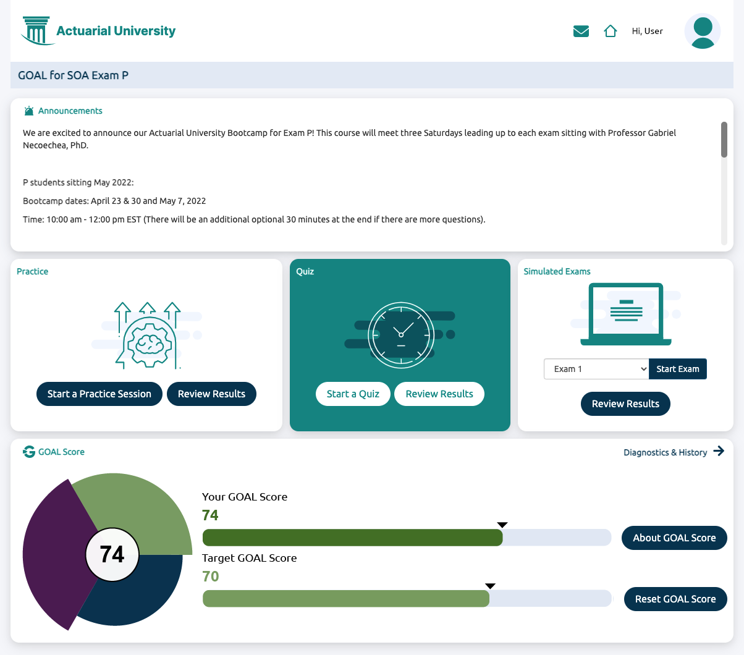Click the "Time: 10:00 am - 12:00 pm" line
This screenshot has width=744, height=655.
click(x=254, y=219)
